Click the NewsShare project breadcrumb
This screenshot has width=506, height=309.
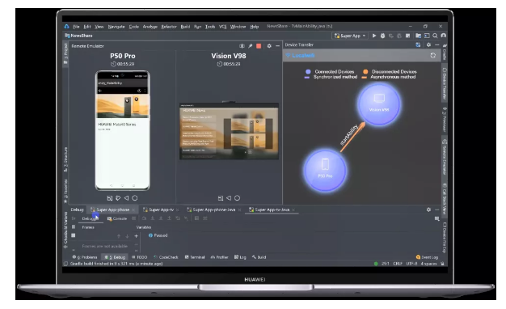click(79, 36)
